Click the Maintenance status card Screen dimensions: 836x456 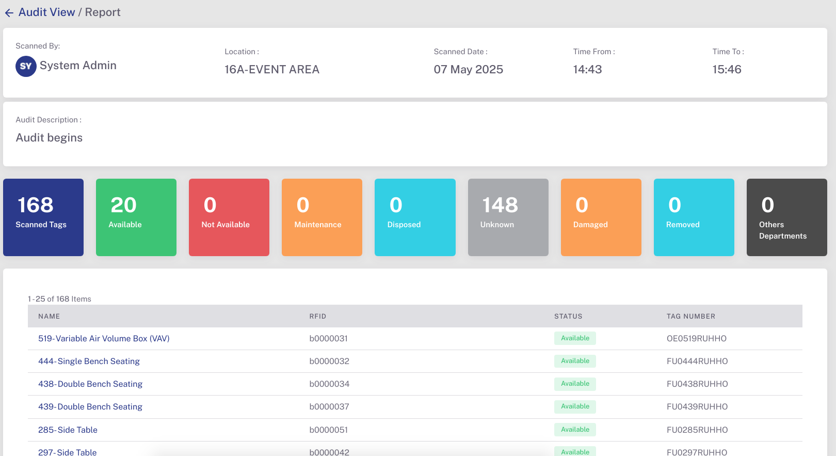click(x=322, y=217)
